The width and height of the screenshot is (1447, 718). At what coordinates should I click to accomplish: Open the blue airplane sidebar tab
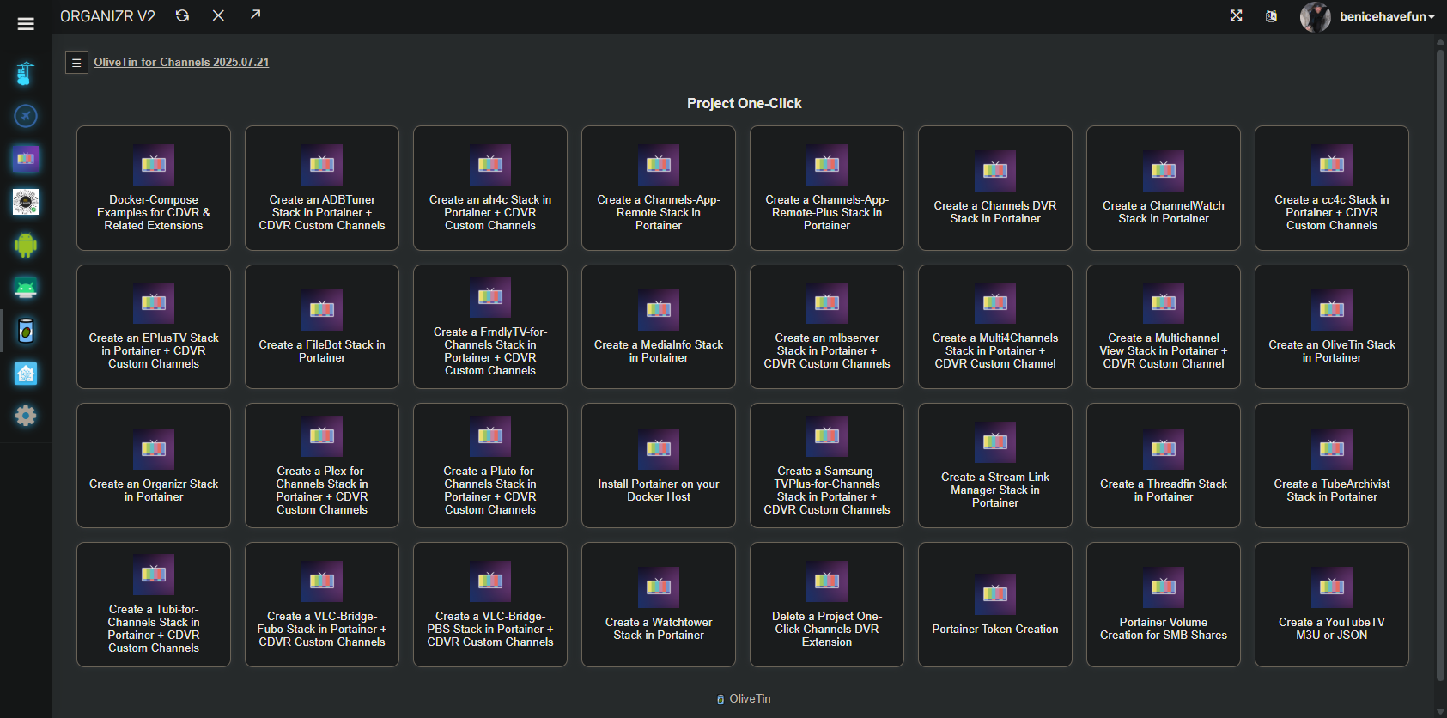[x=26, y=116]
